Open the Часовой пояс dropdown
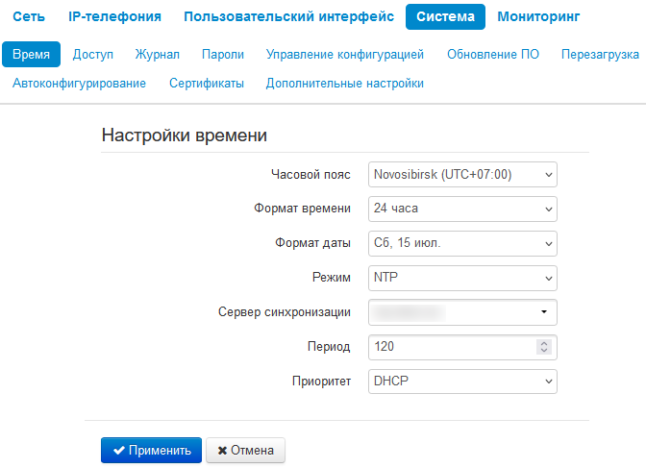646x468 pixels. pos(462,174)
